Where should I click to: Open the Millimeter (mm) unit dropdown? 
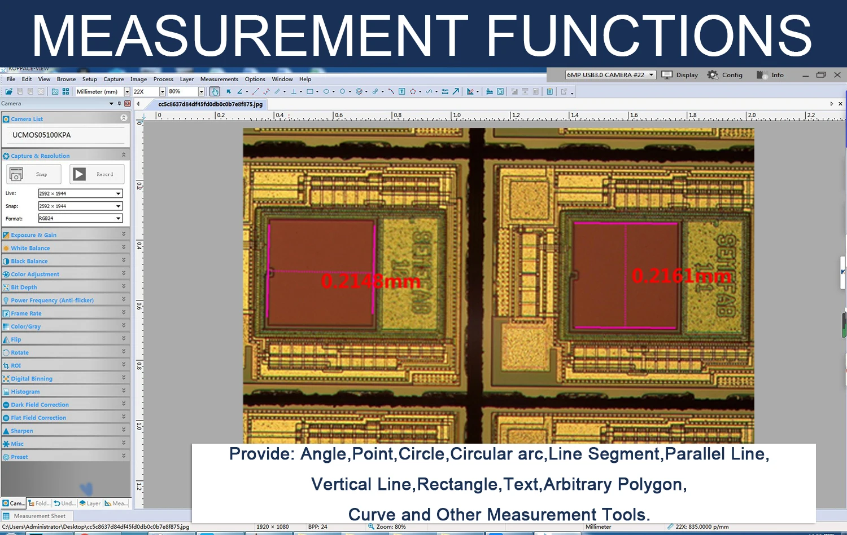127,91
